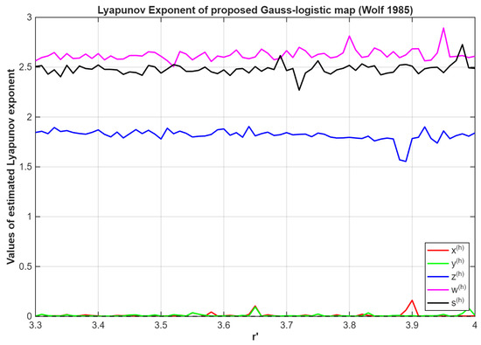Viewport: 481px width, 345px height.
Task: Click the magenta w(h) legend line
Action: (x=437, y=290)
